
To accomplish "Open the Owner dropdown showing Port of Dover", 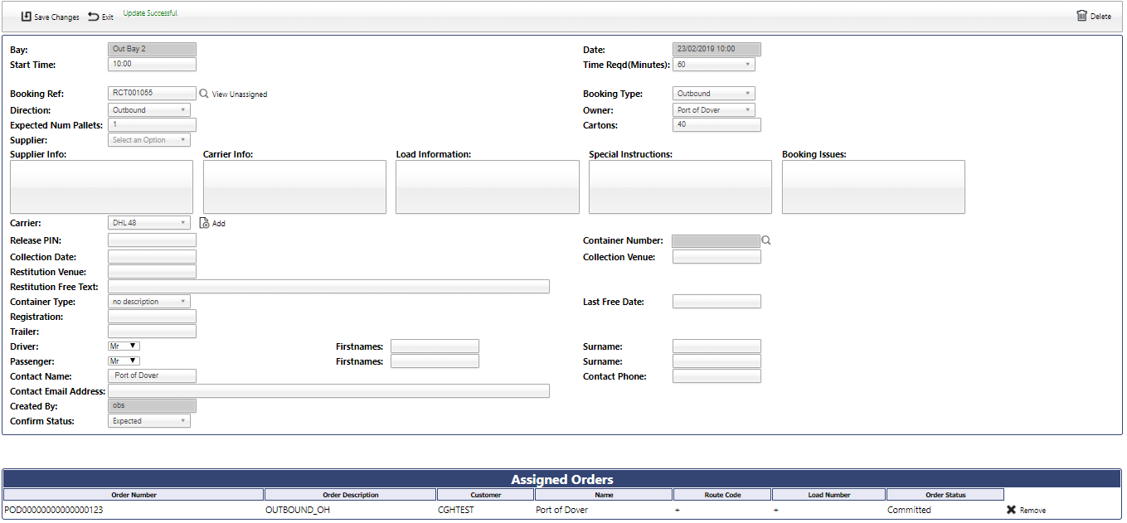I will tap(713, 110).
